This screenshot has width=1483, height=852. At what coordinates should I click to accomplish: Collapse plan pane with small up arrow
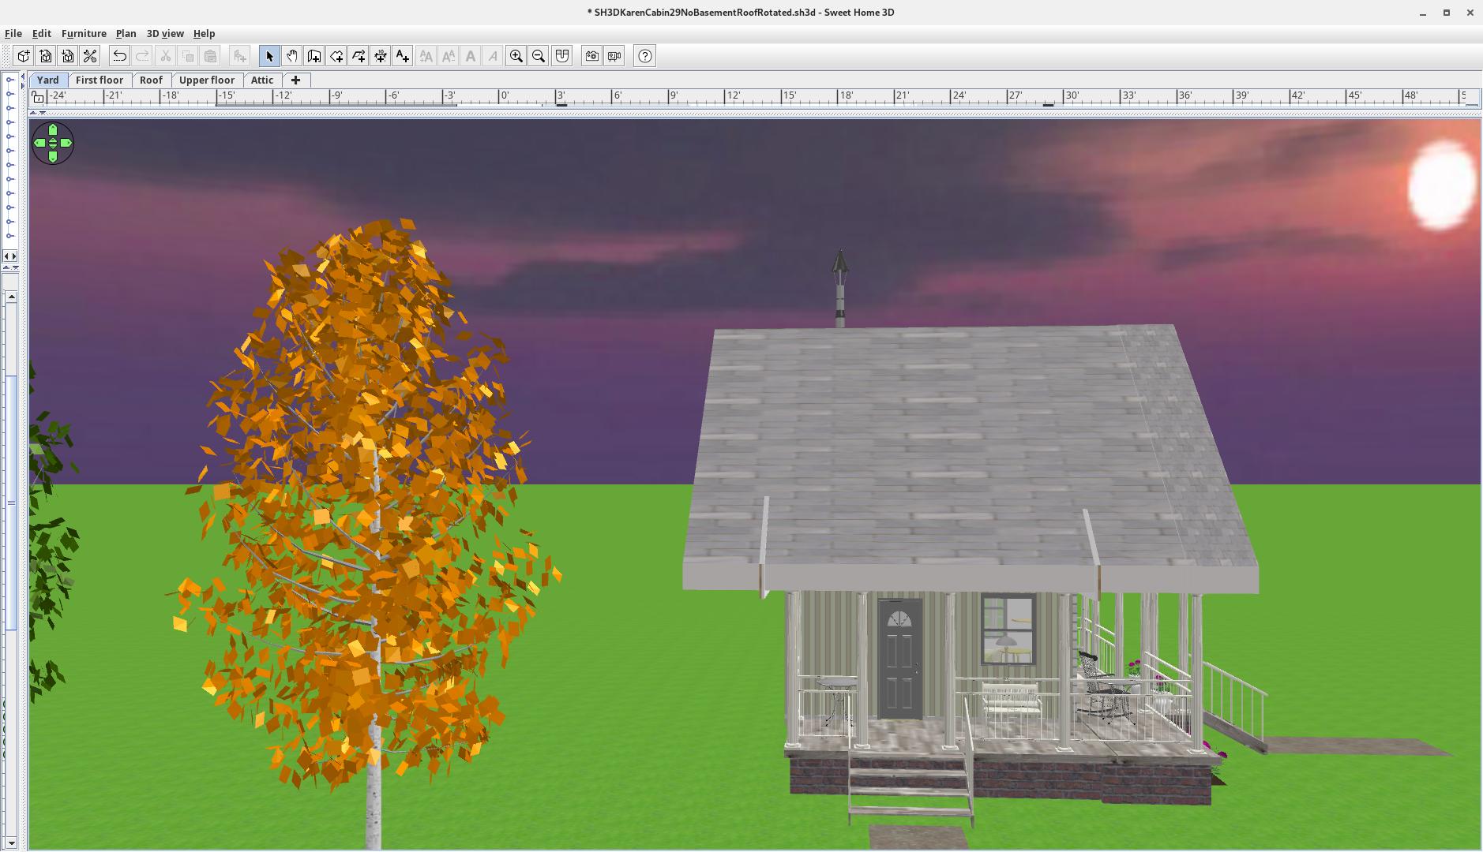[x=32, y=113]
